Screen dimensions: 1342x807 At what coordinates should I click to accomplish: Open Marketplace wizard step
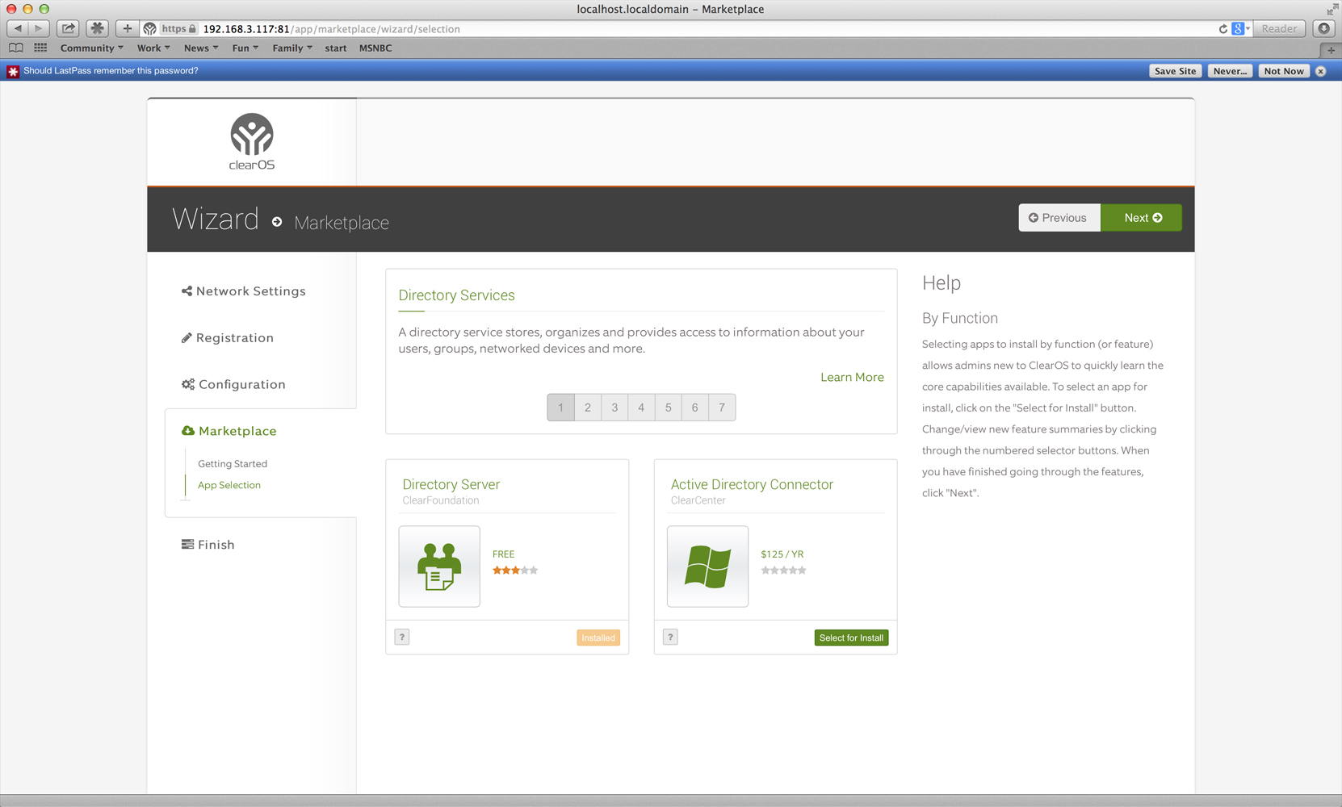coord(229,431)
